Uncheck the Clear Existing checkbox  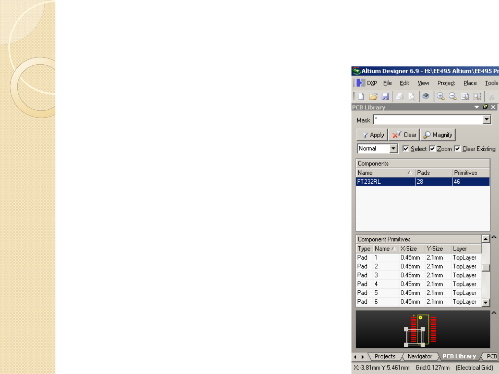click(x=457, y=148)
